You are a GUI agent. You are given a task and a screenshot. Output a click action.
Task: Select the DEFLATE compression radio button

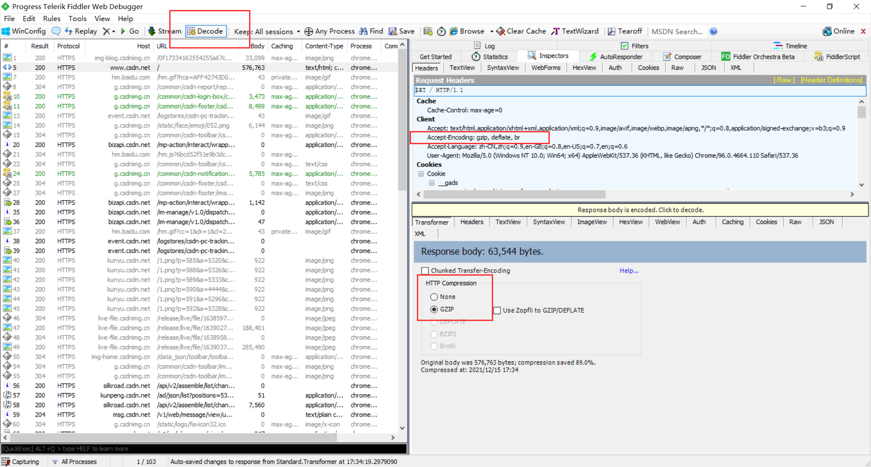click(x=434, y=322)
